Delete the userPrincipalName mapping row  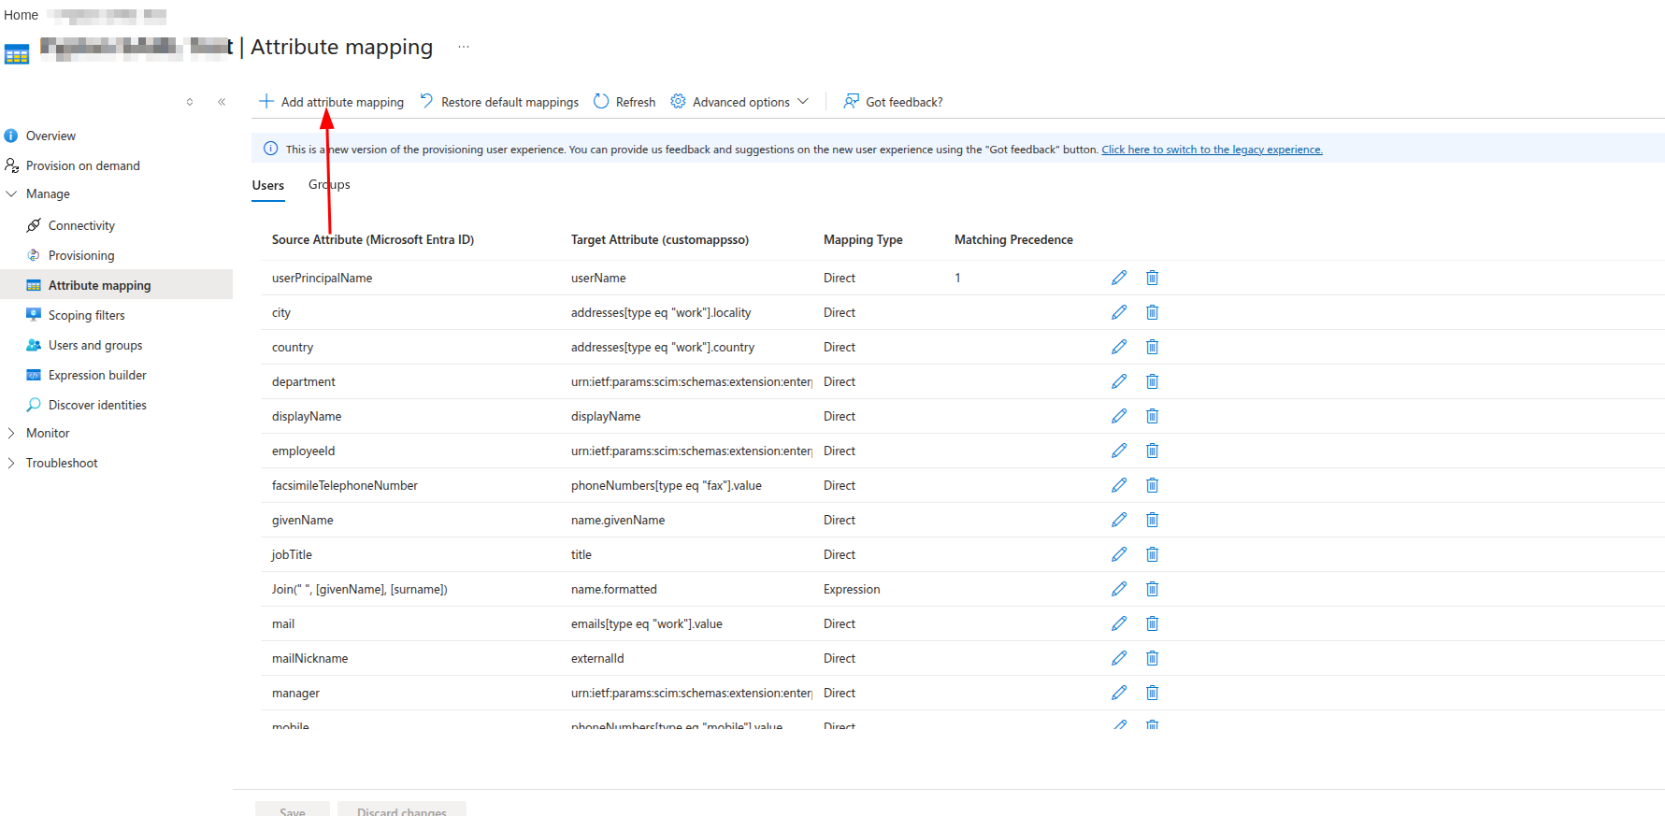(1152, 278)
